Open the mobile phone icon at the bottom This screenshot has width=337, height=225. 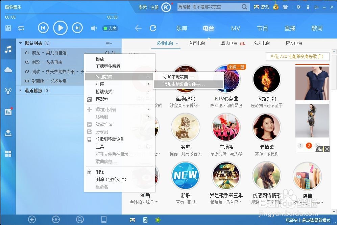[x=103, y=219]
